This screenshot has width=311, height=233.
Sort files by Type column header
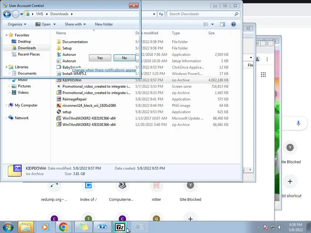pyautogui.click(x=176, y=33)
